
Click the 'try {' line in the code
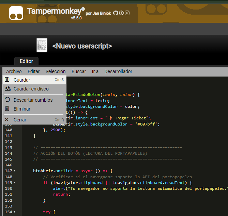tap(49, 212)
